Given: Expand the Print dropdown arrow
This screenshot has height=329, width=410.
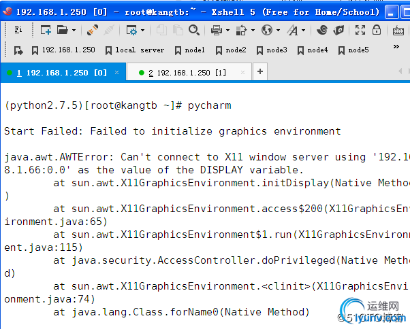Looking at the screenshot, I should point(227,31).
